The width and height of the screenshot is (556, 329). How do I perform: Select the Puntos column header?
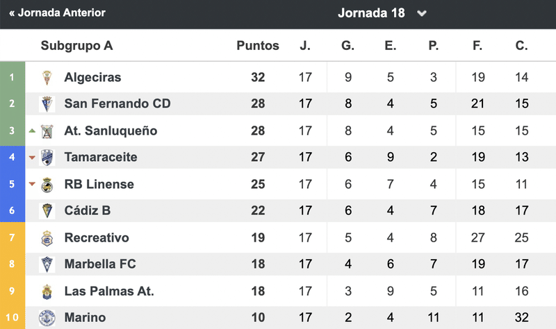click(258, 46)
